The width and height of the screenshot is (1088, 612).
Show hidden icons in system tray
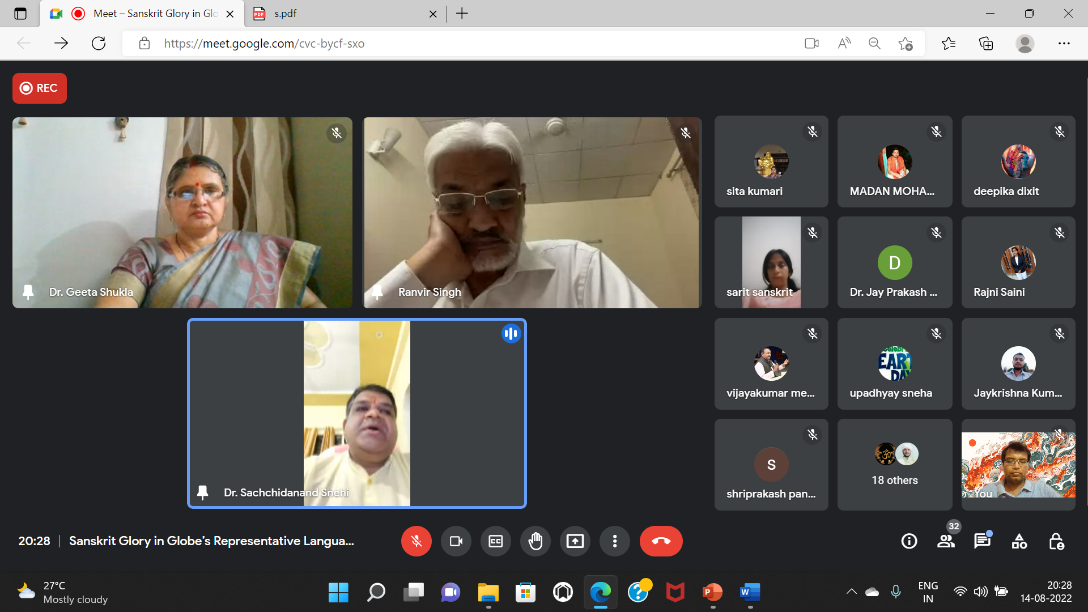tap(851, 592)
